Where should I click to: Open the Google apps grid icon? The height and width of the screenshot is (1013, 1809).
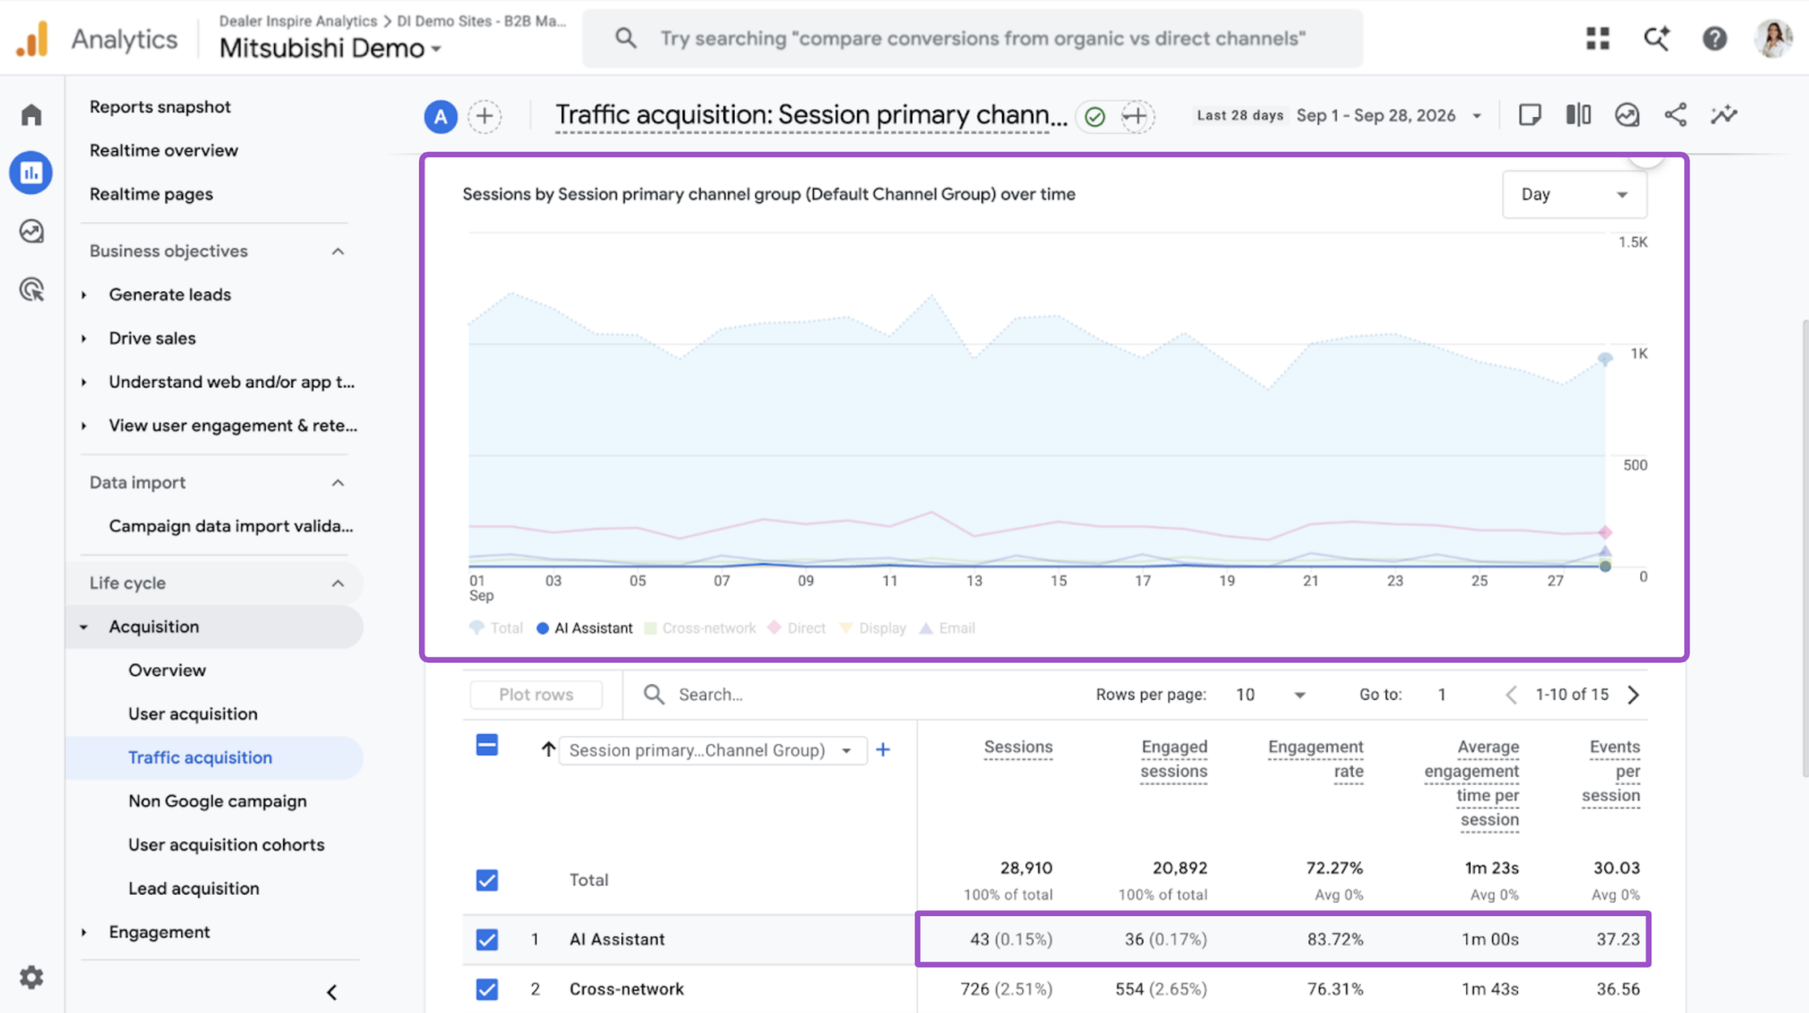(x=1597, y=38)
